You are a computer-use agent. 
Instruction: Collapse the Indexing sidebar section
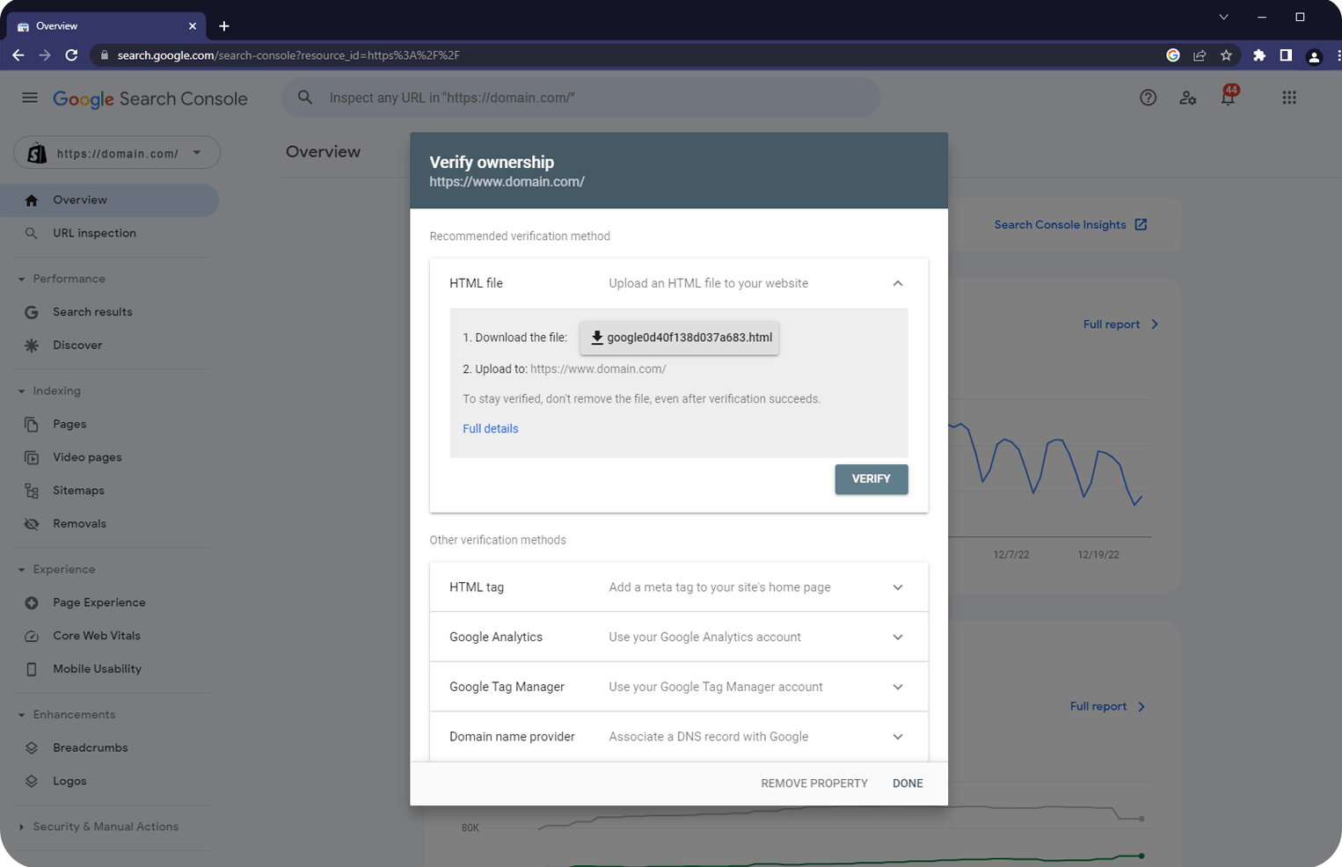point(21,391)
